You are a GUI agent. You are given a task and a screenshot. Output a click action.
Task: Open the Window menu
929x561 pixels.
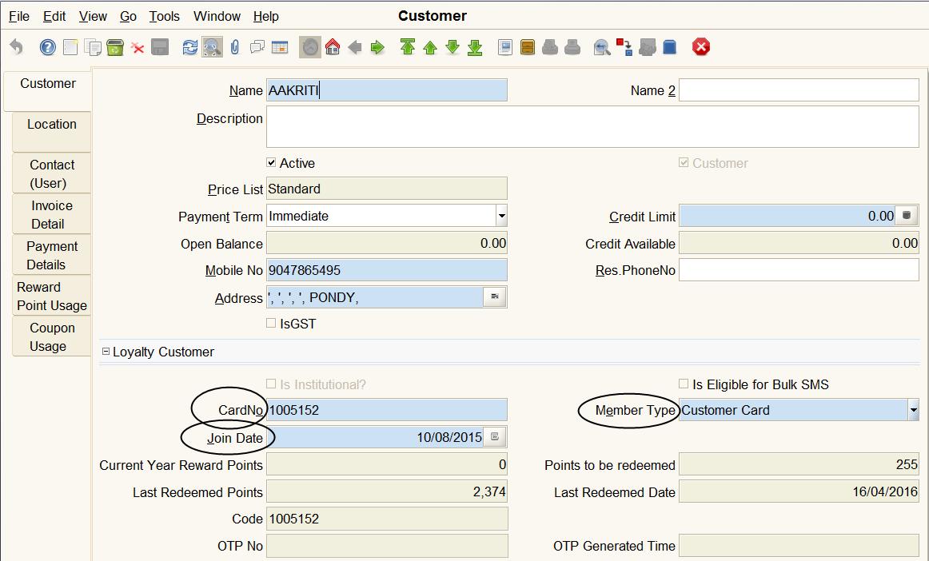(x=217, y=17)
